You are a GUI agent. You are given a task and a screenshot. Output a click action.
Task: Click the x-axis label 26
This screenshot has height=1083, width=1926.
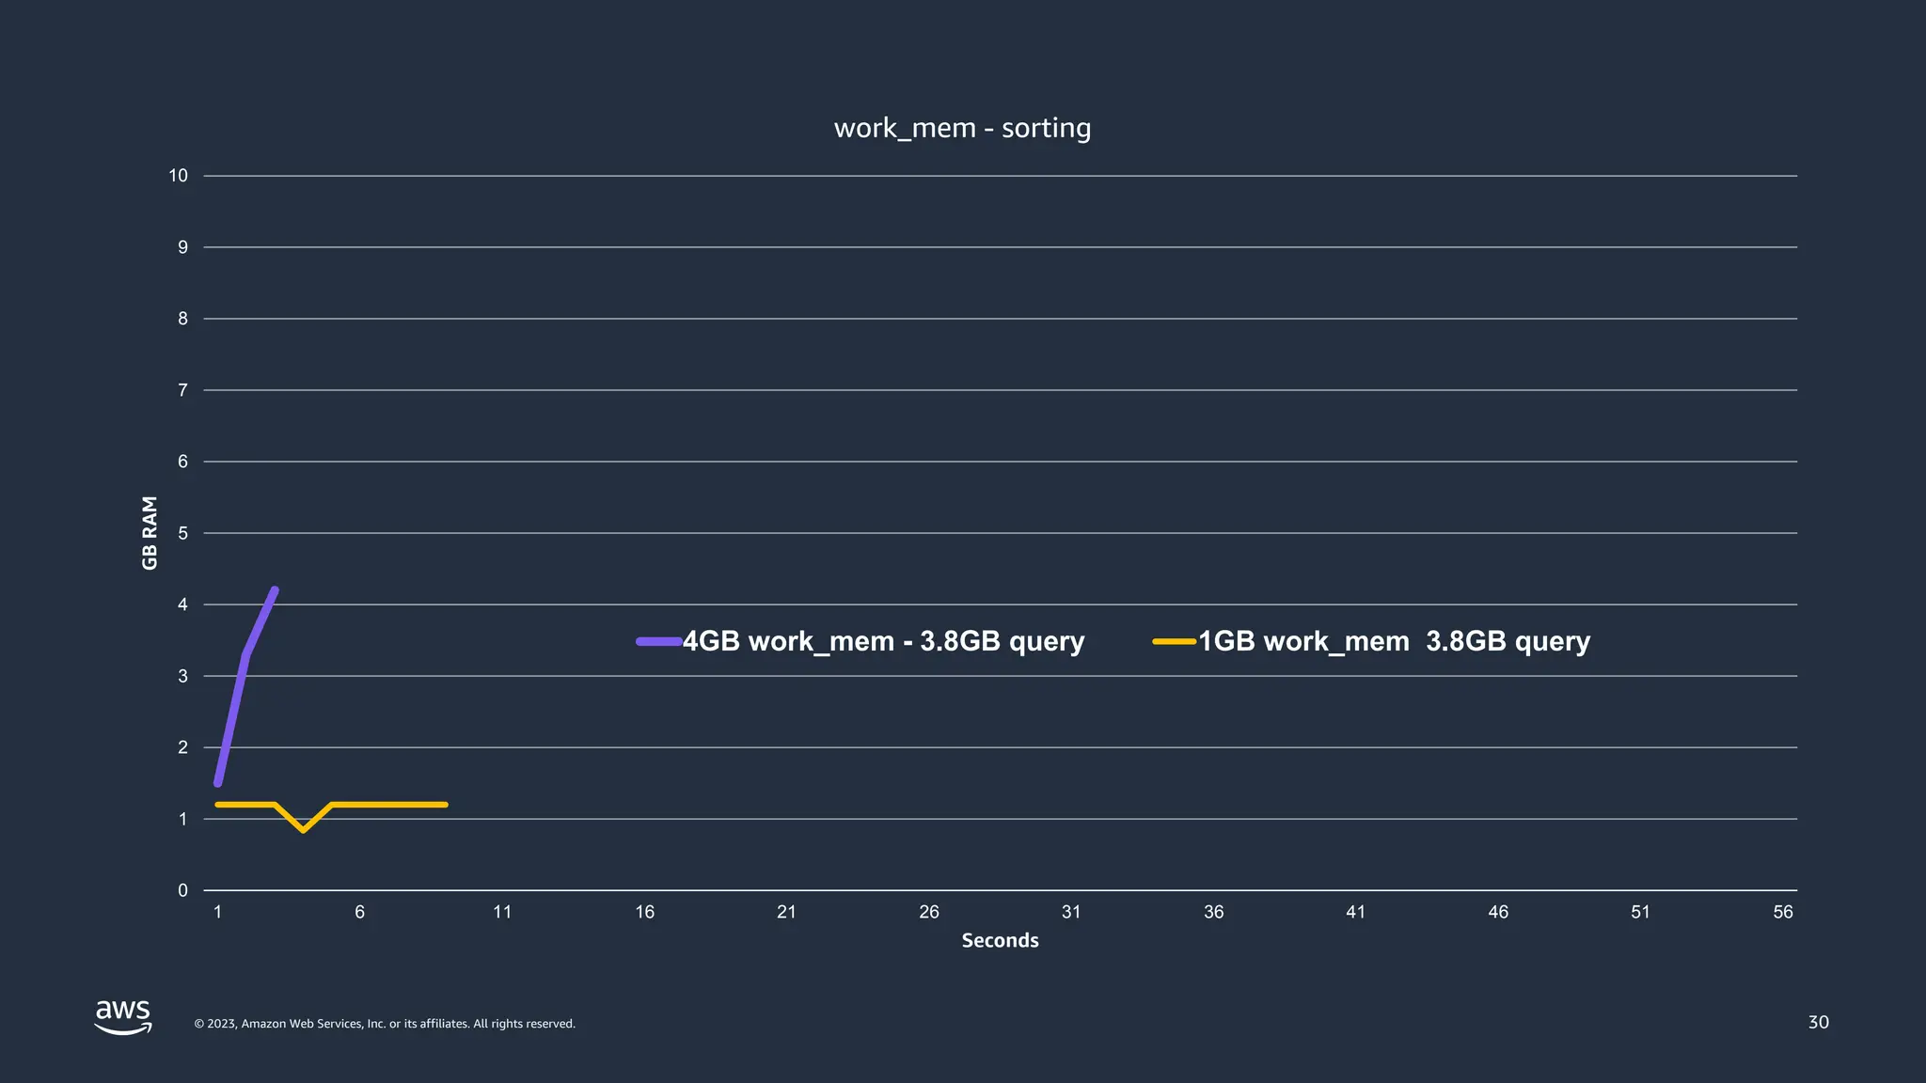click(928, 912)
